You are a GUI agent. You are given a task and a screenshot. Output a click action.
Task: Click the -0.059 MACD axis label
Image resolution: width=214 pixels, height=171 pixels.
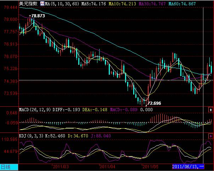click(11, 123)
